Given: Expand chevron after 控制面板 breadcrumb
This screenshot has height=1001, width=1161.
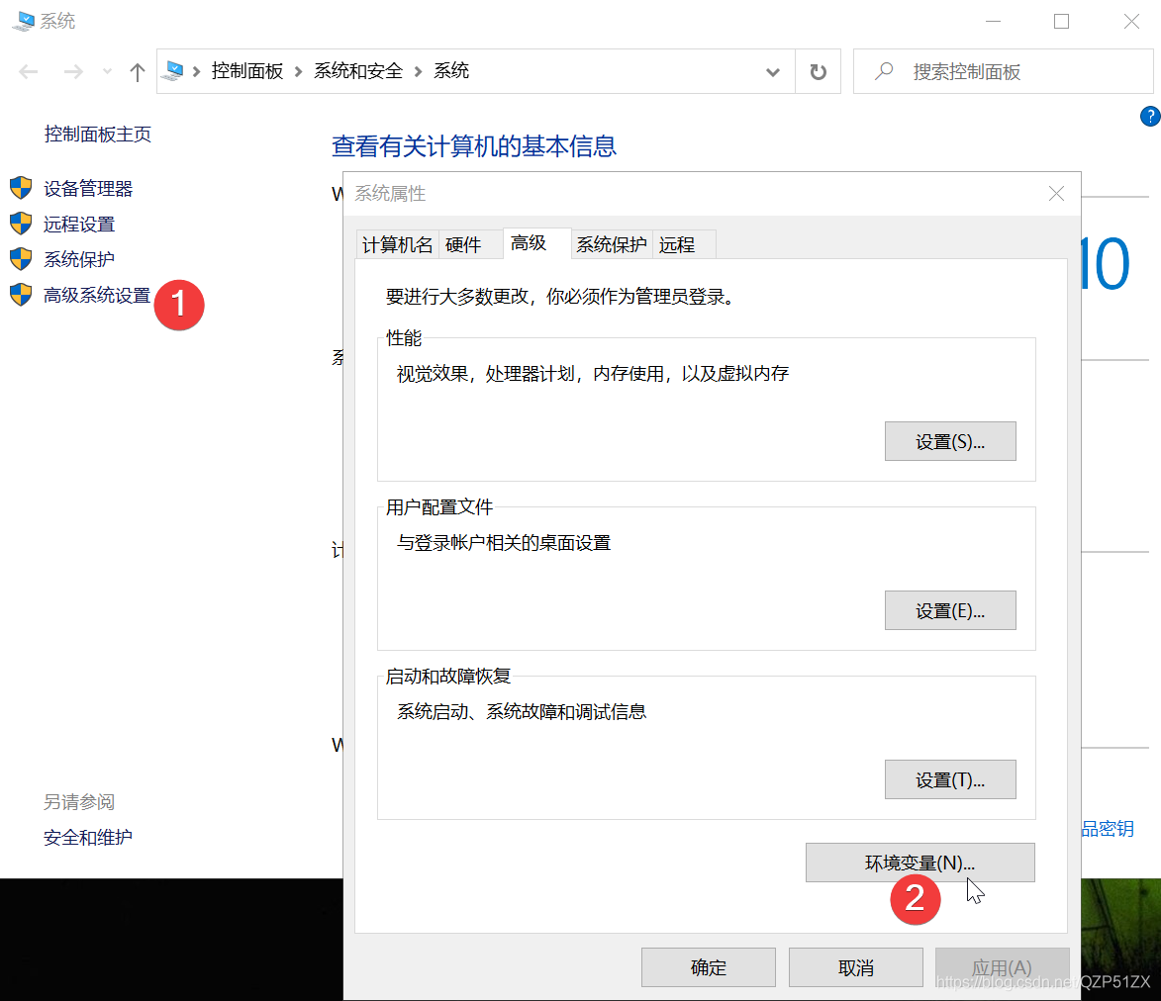Looking at the screenshot, I should click(298, 72).
